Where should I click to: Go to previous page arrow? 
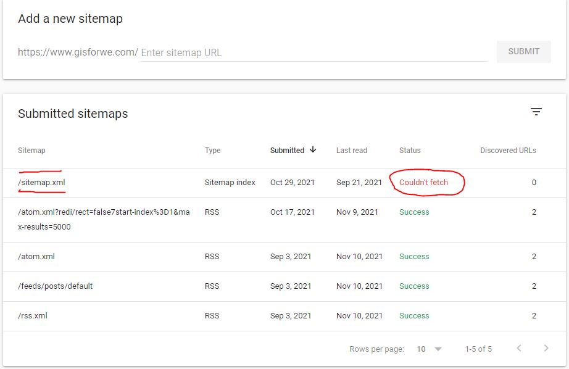(x=519, y=348)
